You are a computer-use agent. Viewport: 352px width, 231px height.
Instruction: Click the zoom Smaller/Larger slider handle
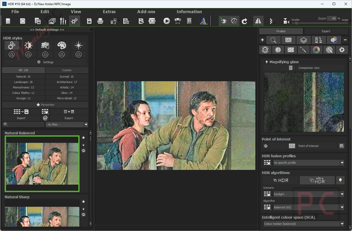296,23
